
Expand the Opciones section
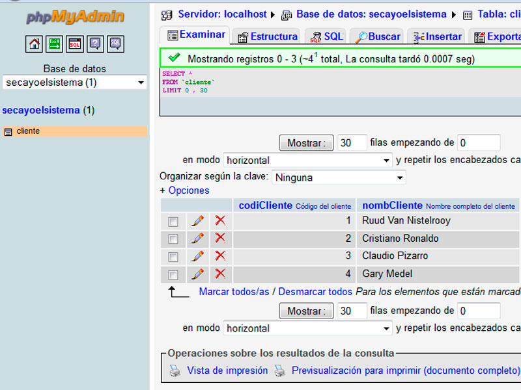pyautogui.click(x=189, y=190)
